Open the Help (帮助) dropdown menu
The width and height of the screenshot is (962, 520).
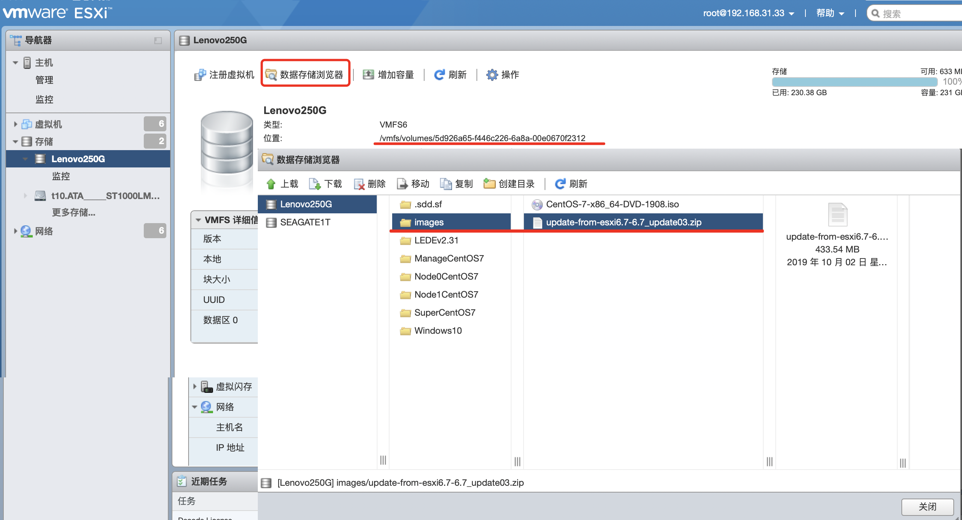coord(830,13)
